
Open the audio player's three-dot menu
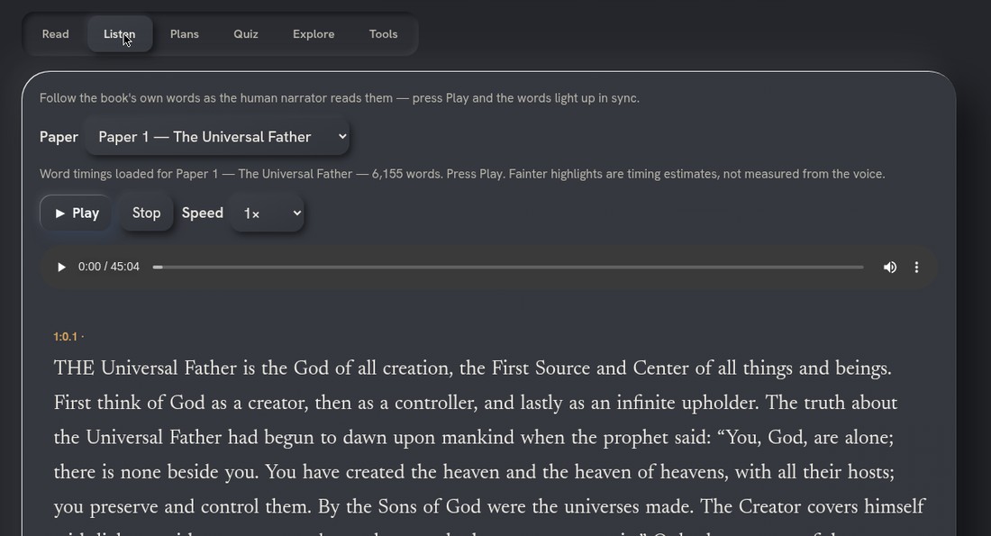pyautogui.click(x=916, y=268)
